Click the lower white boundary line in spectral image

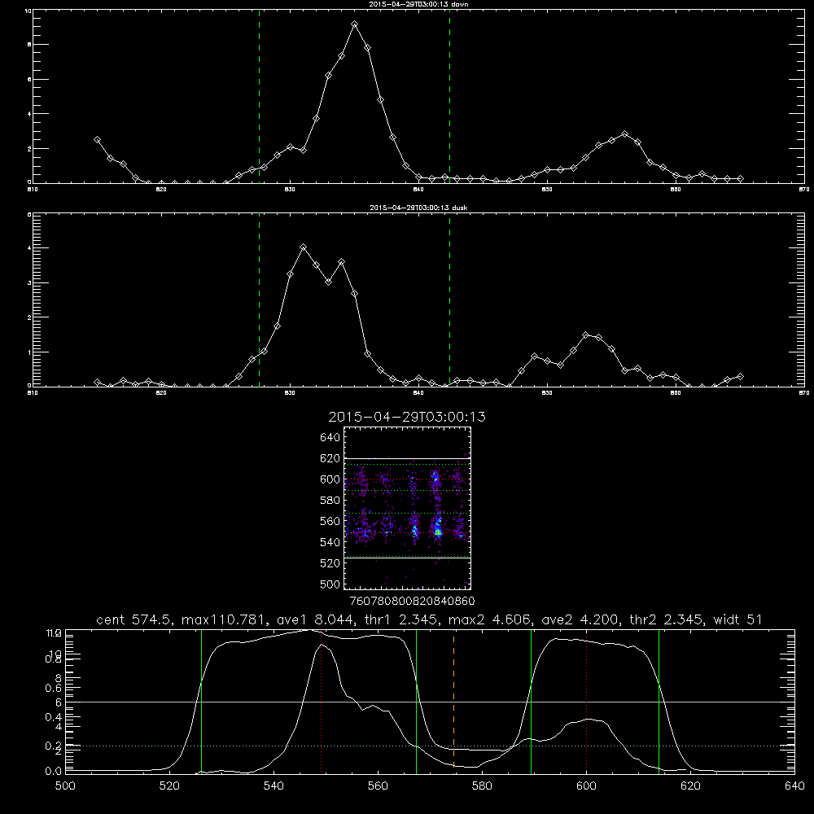click(407, 558)
